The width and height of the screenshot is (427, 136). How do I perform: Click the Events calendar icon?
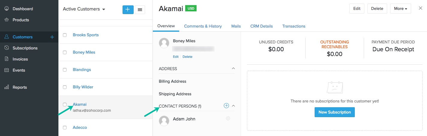coord(7,70)
